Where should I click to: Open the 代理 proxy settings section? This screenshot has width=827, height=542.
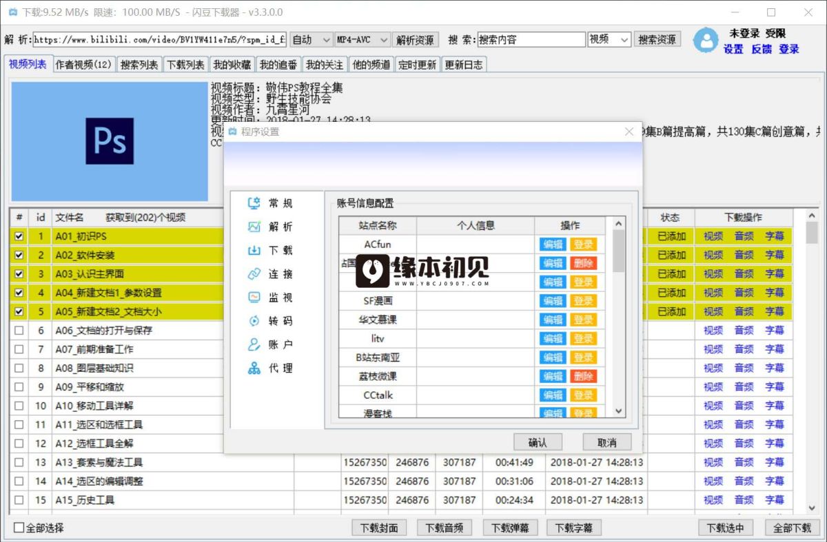270,368
